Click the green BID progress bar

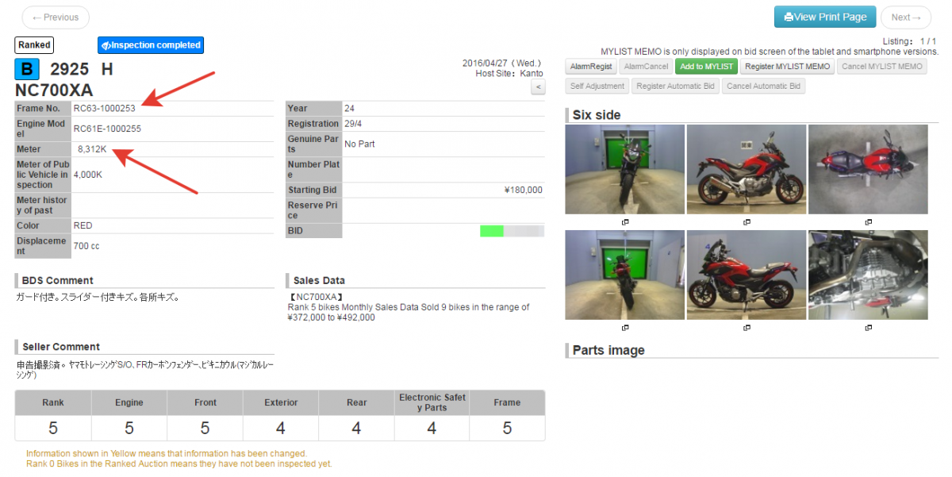point(492,231)
